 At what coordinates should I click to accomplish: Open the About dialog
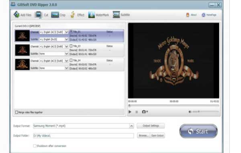[191, 15]
